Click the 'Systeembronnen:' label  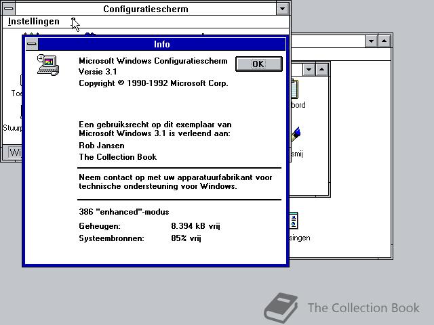(x=111, y=238)
